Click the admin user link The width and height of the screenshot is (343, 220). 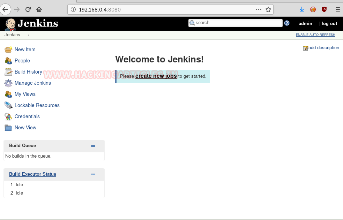(305, 24)
